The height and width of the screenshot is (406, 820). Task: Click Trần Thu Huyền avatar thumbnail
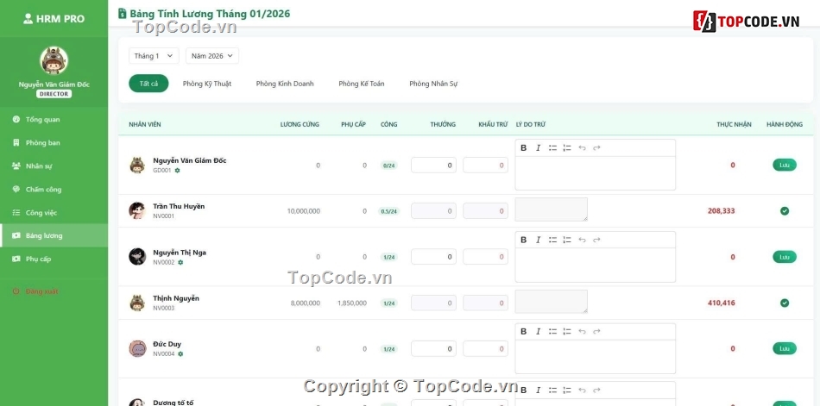click(137, 211)
